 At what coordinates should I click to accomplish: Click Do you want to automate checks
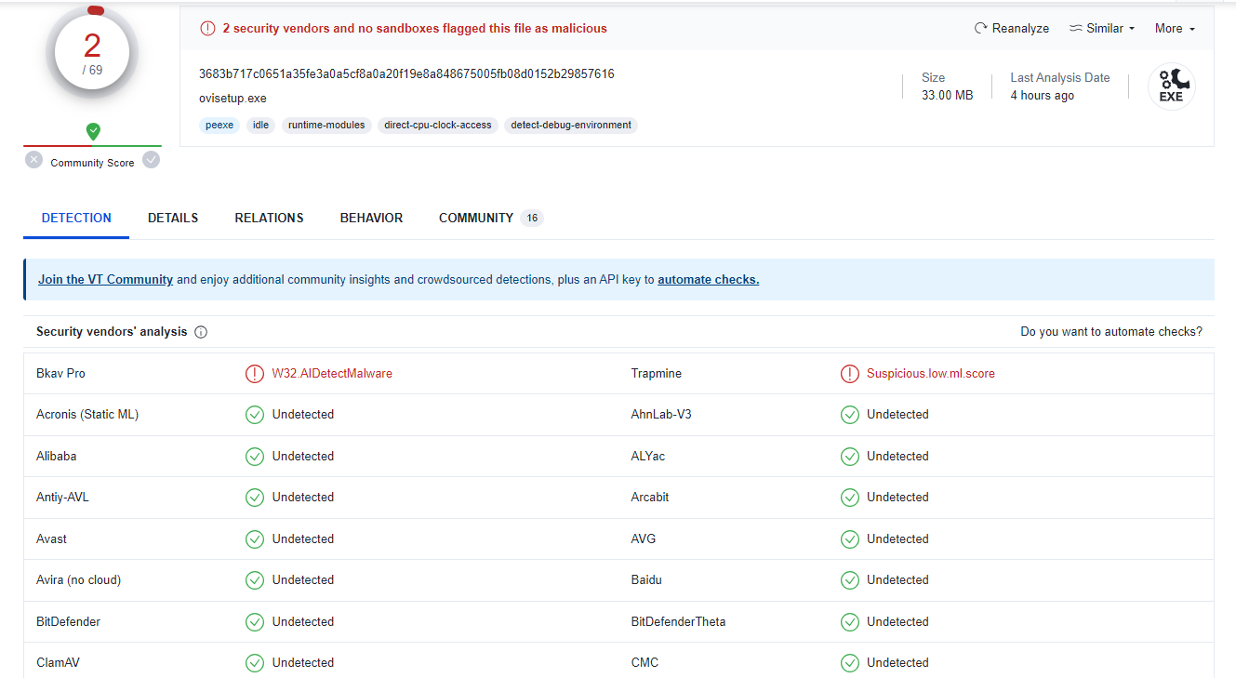pos(1111,332)
